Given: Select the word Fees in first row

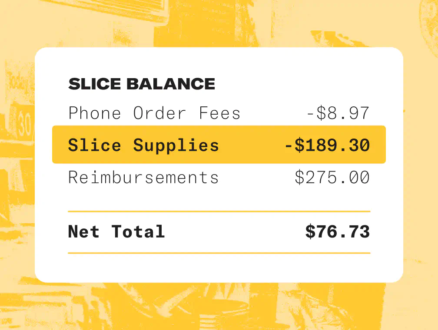Looking at the screenshot, I should pyautogui.click(x=219, y=113).
